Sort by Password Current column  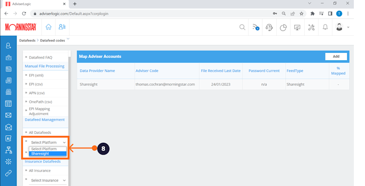[264, 71]
